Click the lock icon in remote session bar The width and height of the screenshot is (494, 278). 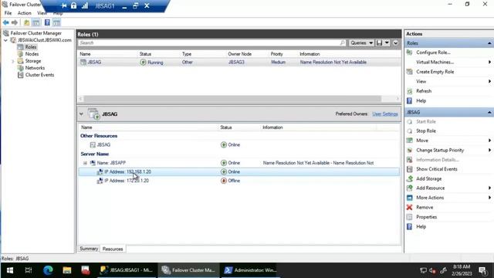74,5
